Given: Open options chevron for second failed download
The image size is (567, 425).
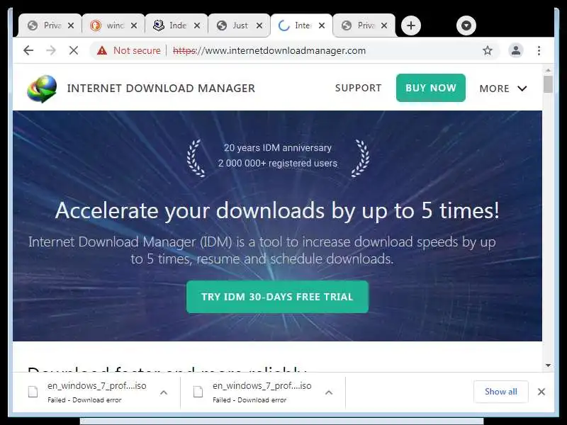Looking at the screenshot, I should point(329,392).
